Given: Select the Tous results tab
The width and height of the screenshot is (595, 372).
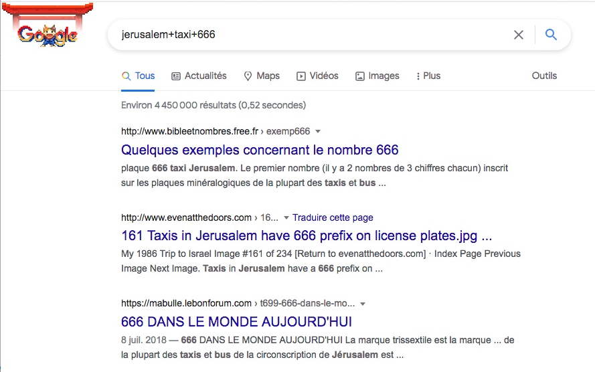Looking at the screenshot, I should click(x=138, y=76).
